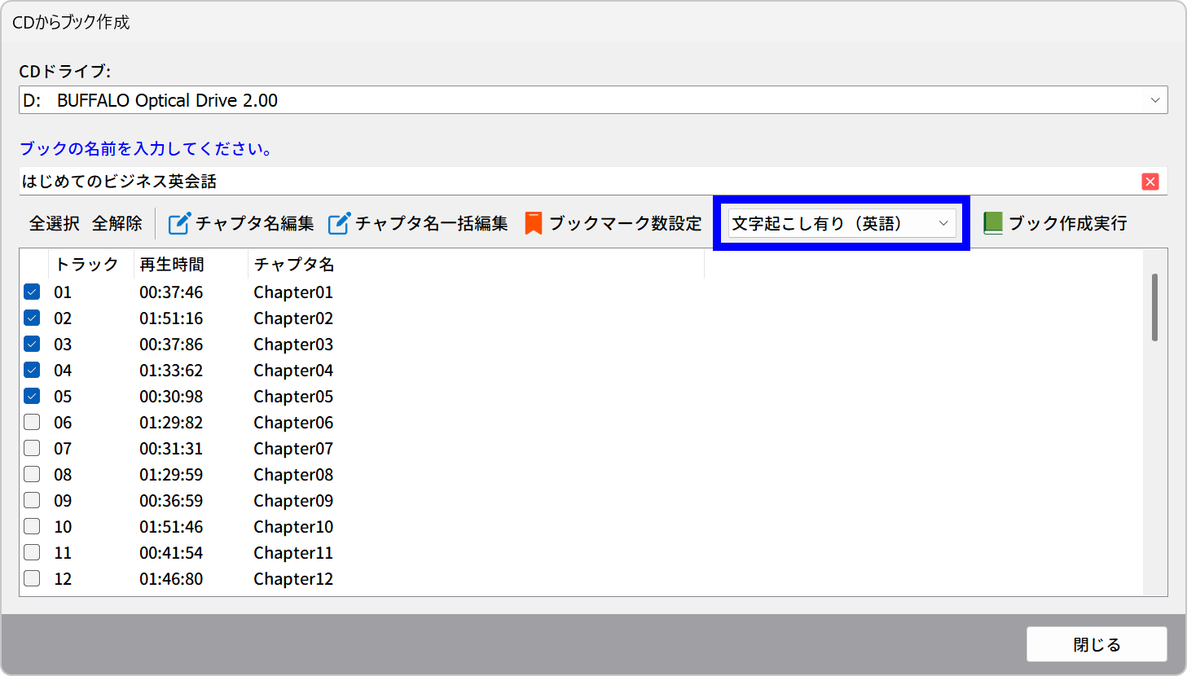Uncheck track 01 checkbox

coord(32,292)
